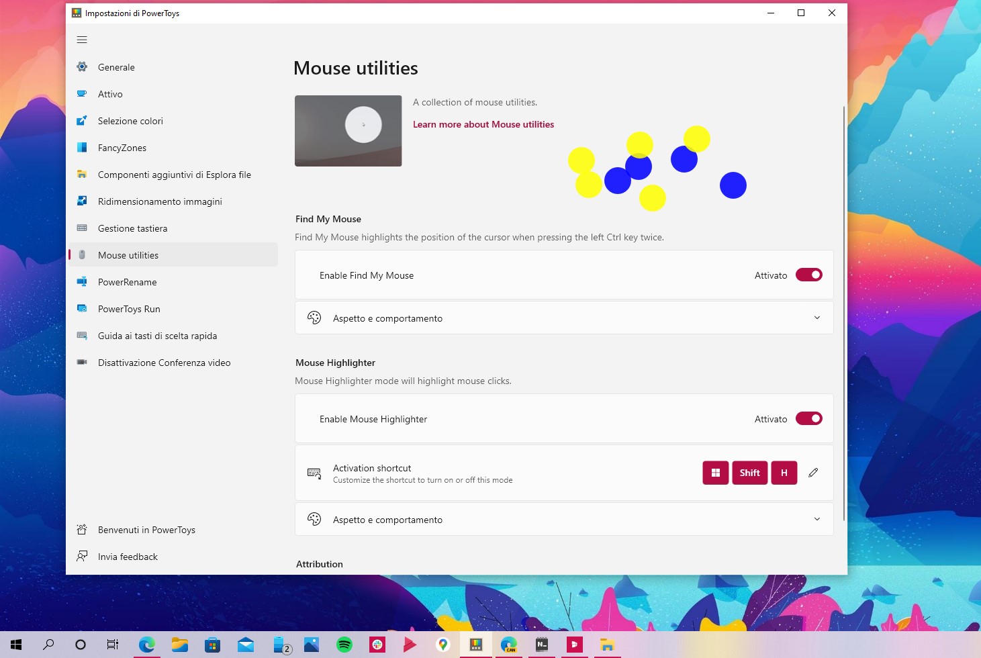Expand Find My Mouse Aspetto e comportamento

click(564, 318)
